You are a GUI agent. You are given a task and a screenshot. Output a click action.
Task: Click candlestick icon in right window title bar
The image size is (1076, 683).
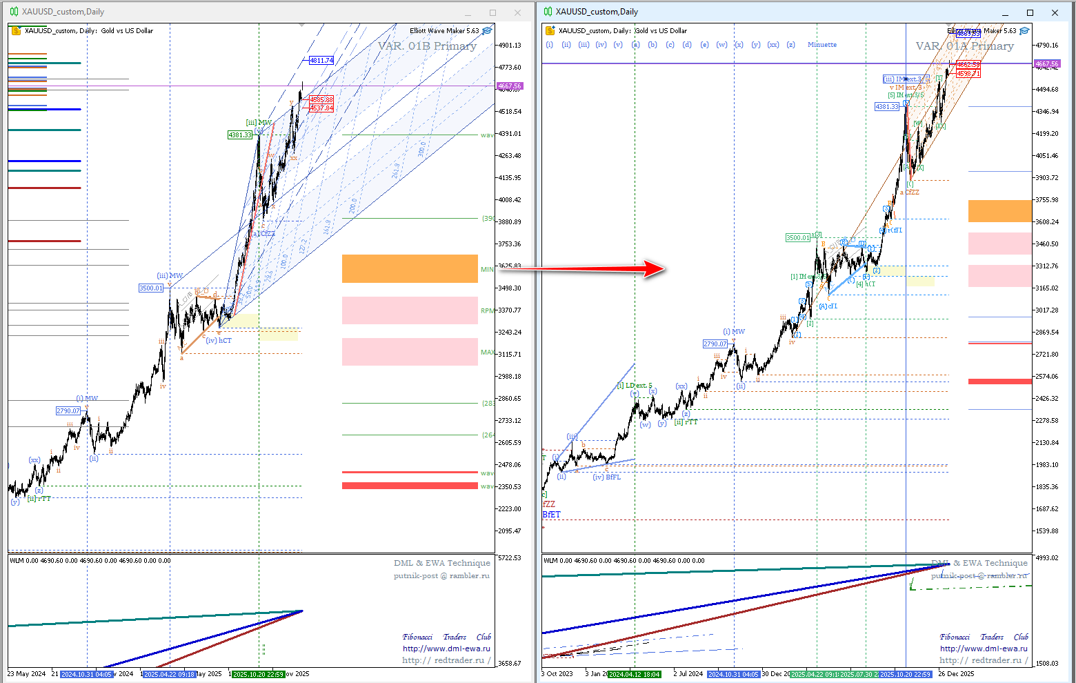click(548, 12)
